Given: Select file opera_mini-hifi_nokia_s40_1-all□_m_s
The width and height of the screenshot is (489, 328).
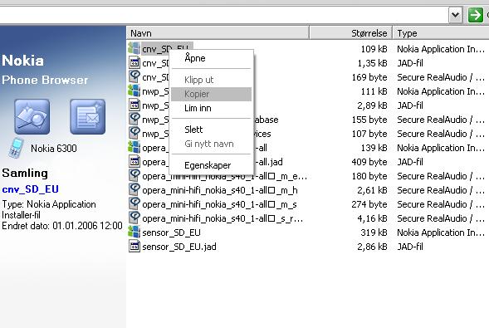Looking at the screenshot, I should 219,204.
